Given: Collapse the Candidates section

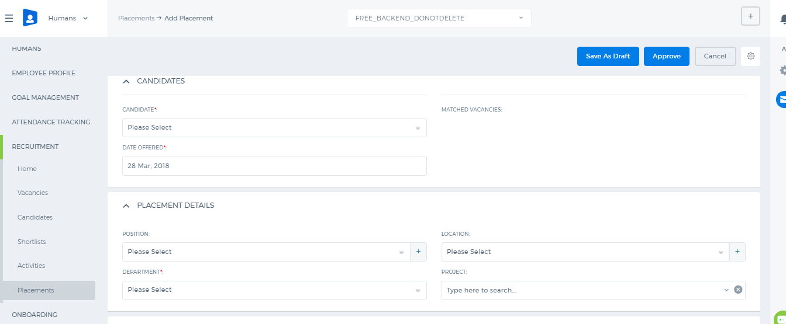Looking at the screenshot, I should [126, 81].
